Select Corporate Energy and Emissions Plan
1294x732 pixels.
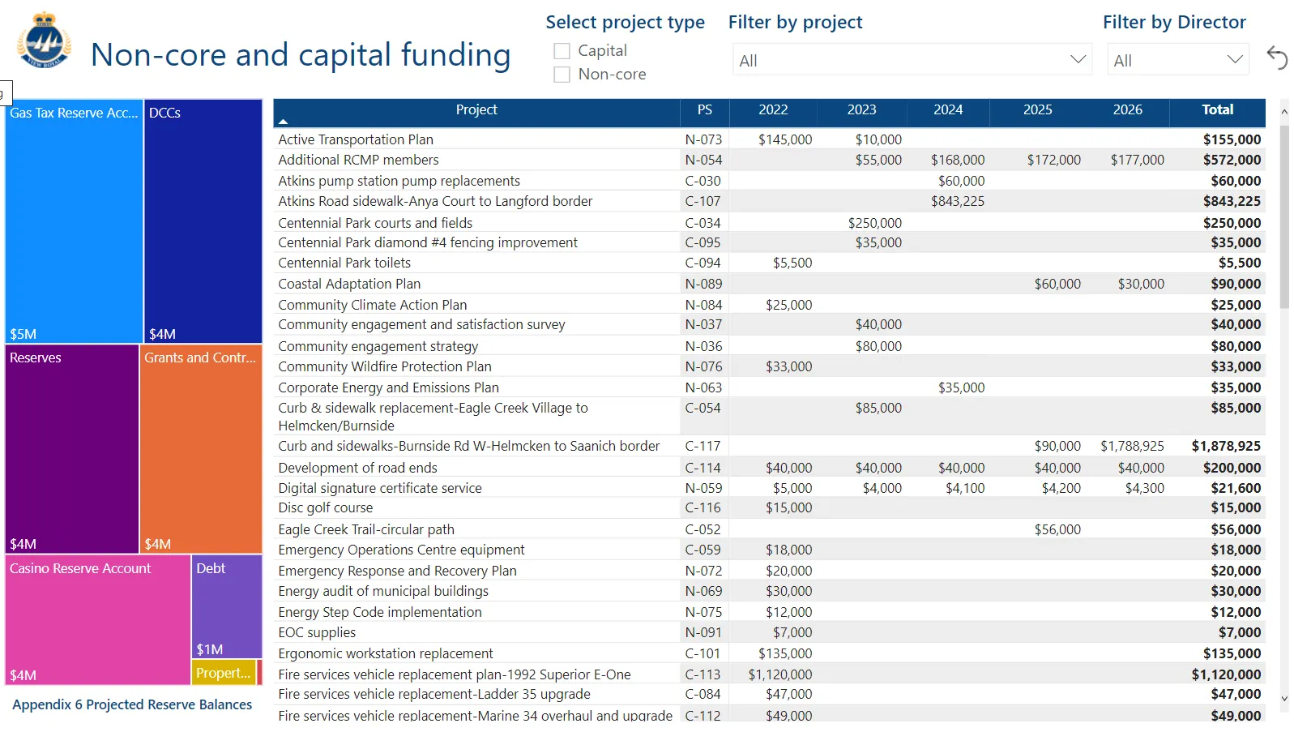coord(770,387)
